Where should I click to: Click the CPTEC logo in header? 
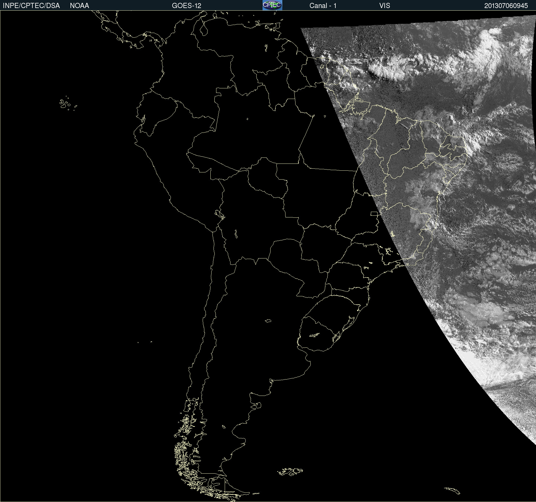(272, 5)
